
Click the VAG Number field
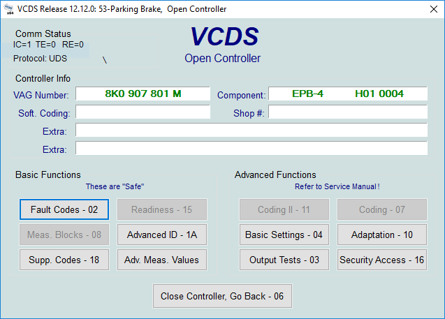(143, 94)
